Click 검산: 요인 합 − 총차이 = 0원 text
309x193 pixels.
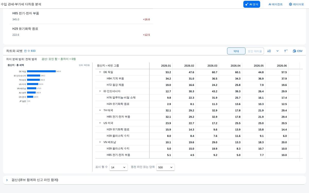[59, 59]
